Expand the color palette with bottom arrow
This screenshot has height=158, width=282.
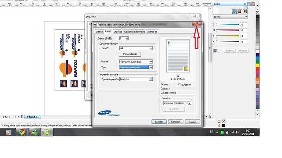pos(257,114)
